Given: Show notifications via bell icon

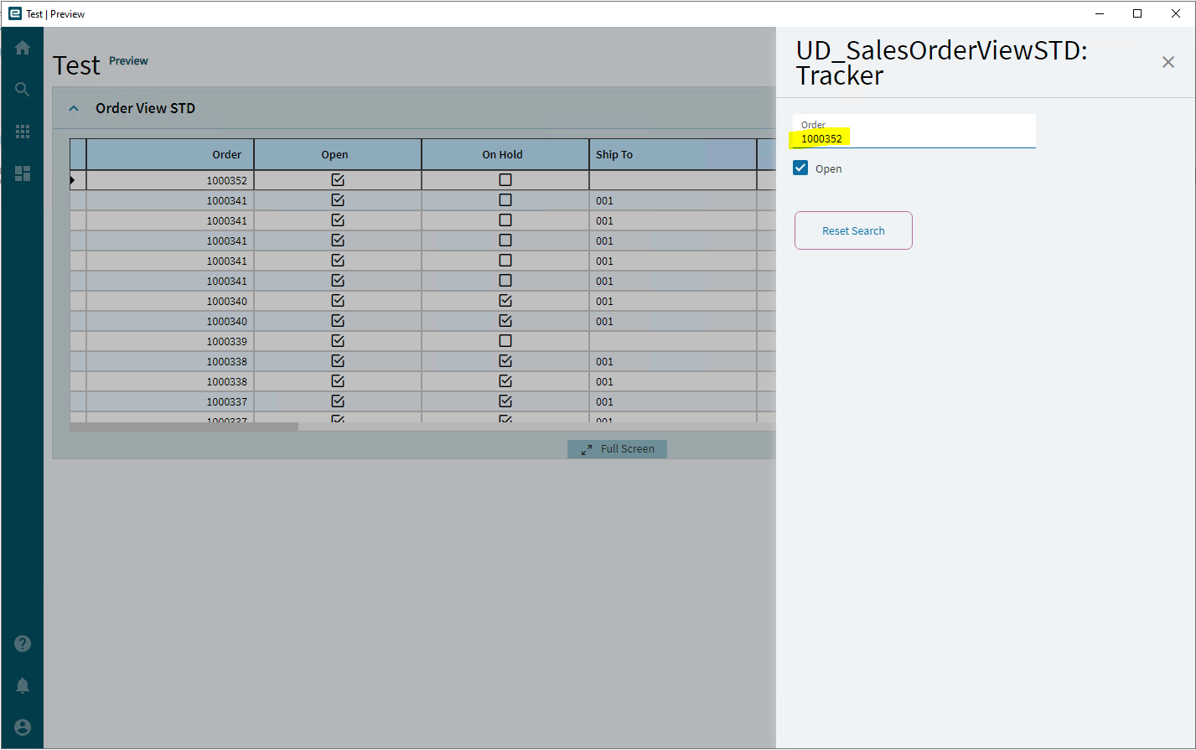Looking at the screenshot, I should pyautogui.click(x=23, y=685).
